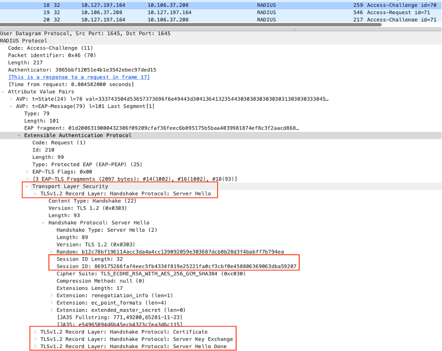Select Time from request line
Image resolution: width=442 pixels, height=351 pixels.
pyautogui.click(x=71, y=84)
